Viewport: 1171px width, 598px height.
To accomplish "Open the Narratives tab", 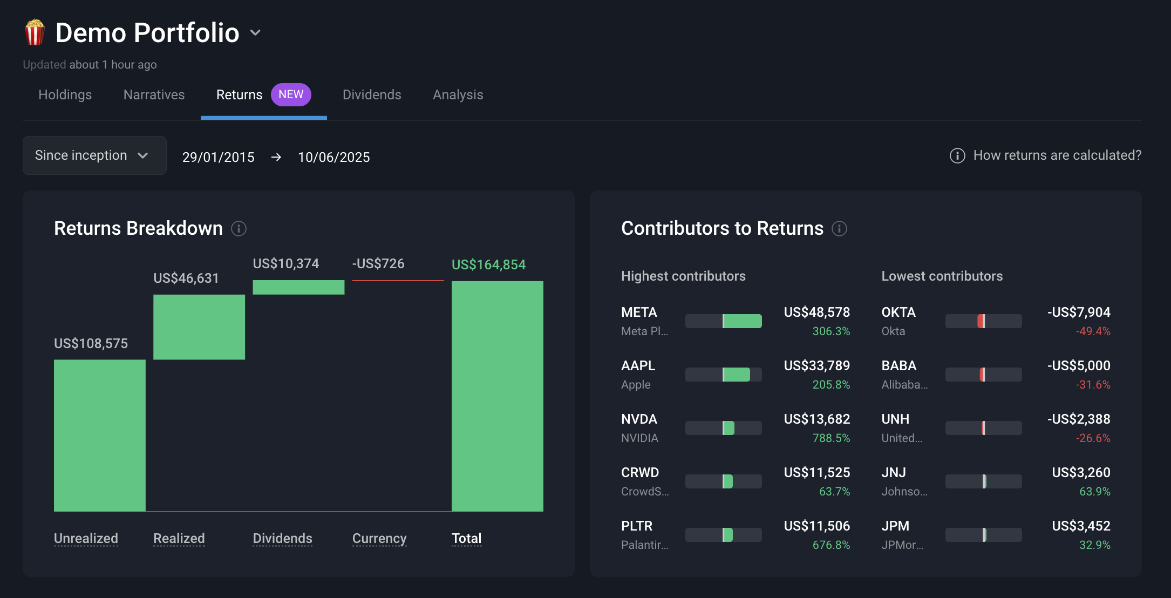I will coord(154,95).
